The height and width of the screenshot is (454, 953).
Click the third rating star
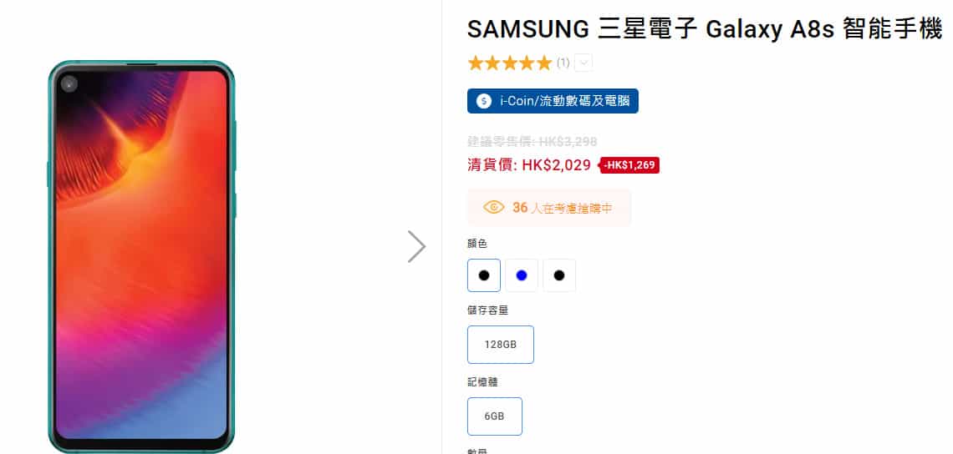(x=510, y=63)
